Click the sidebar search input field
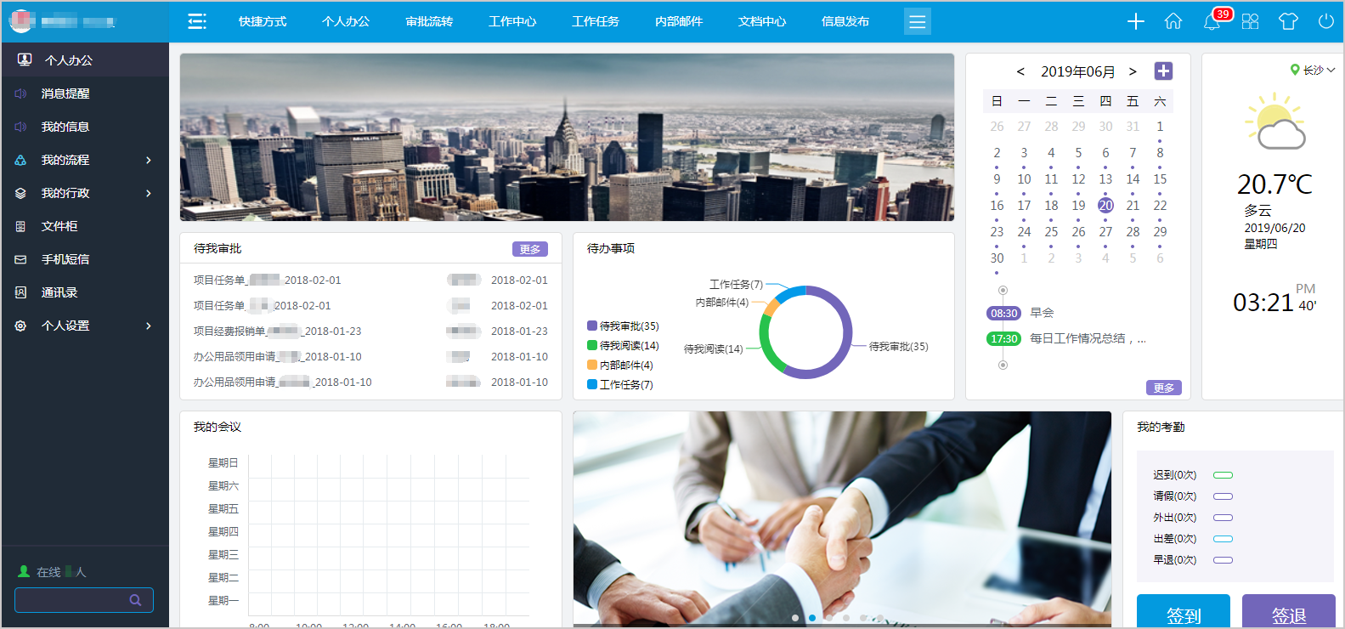 point(72,600)
